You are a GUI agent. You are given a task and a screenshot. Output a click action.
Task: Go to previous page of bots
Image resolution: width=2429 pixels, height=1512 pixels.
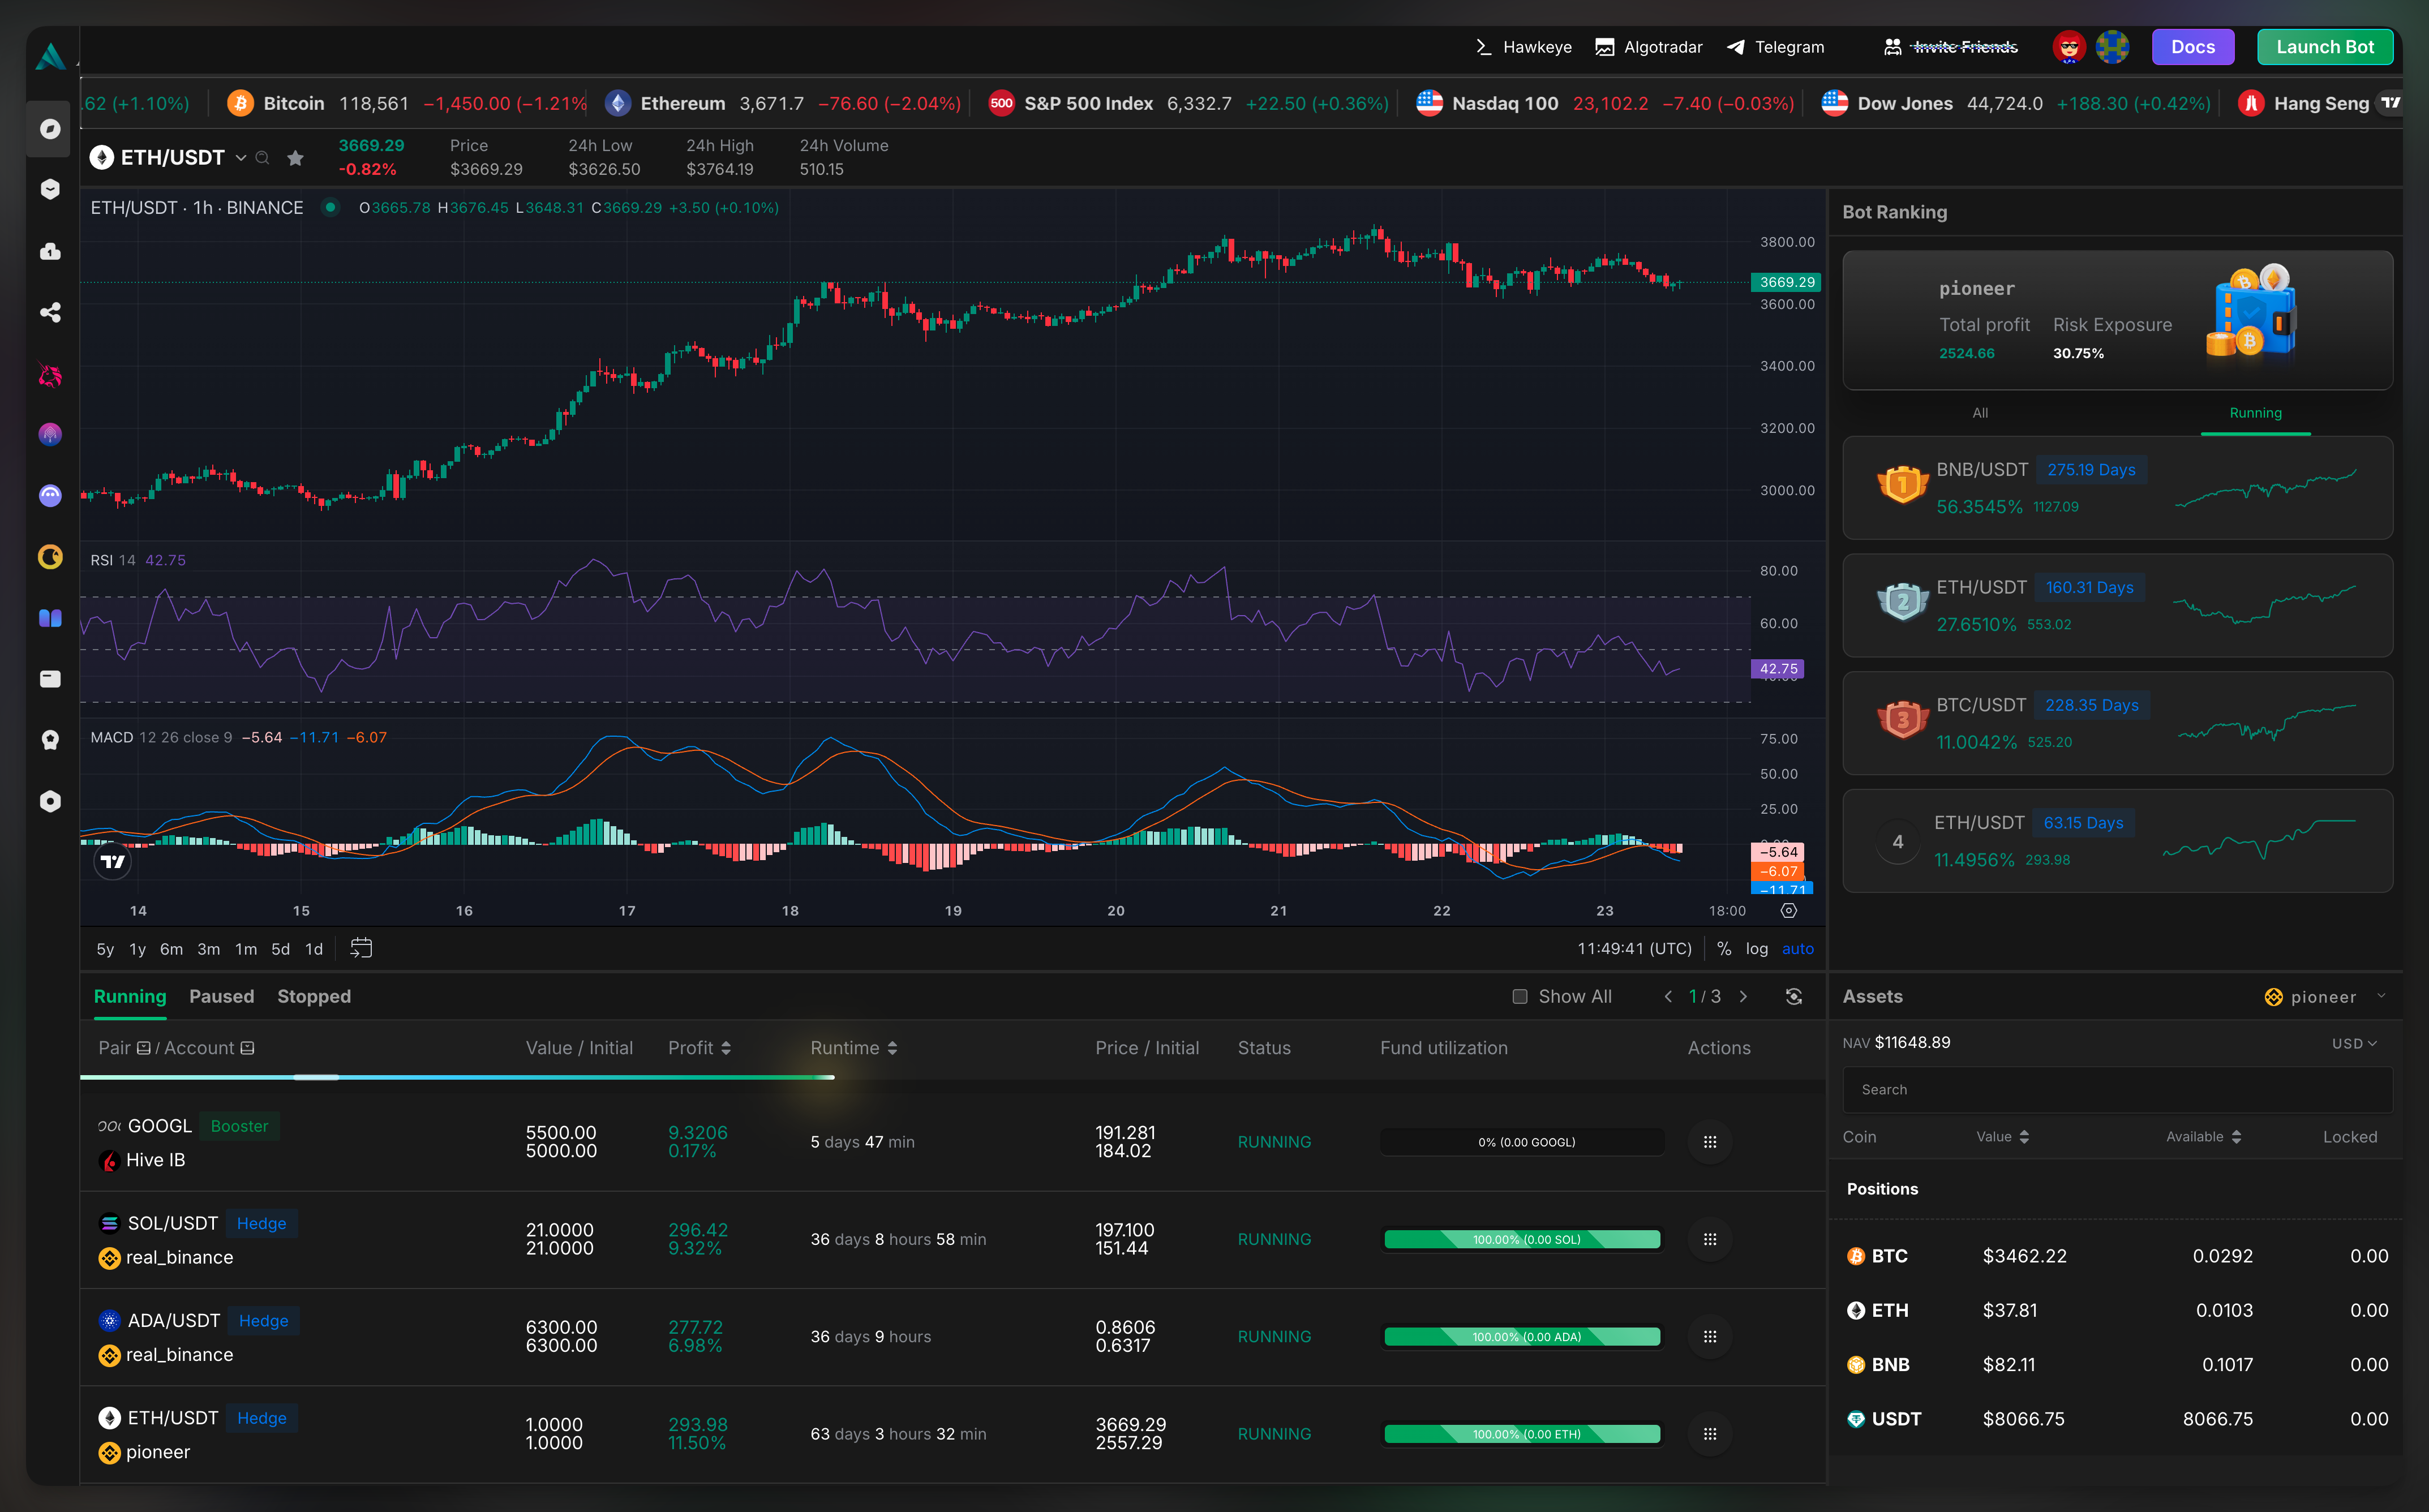tap(1668, 996)
